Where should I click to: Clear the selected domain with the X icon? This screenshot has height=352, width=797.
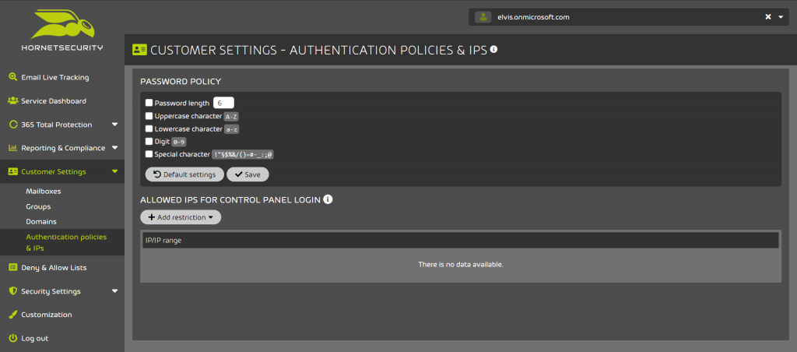pyautogui.click(x=768, y=17)
